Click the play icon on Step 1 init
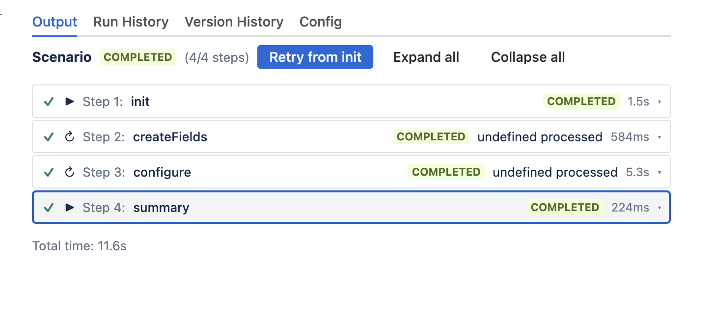Viewport: 715px width, 318px height. 69,102
